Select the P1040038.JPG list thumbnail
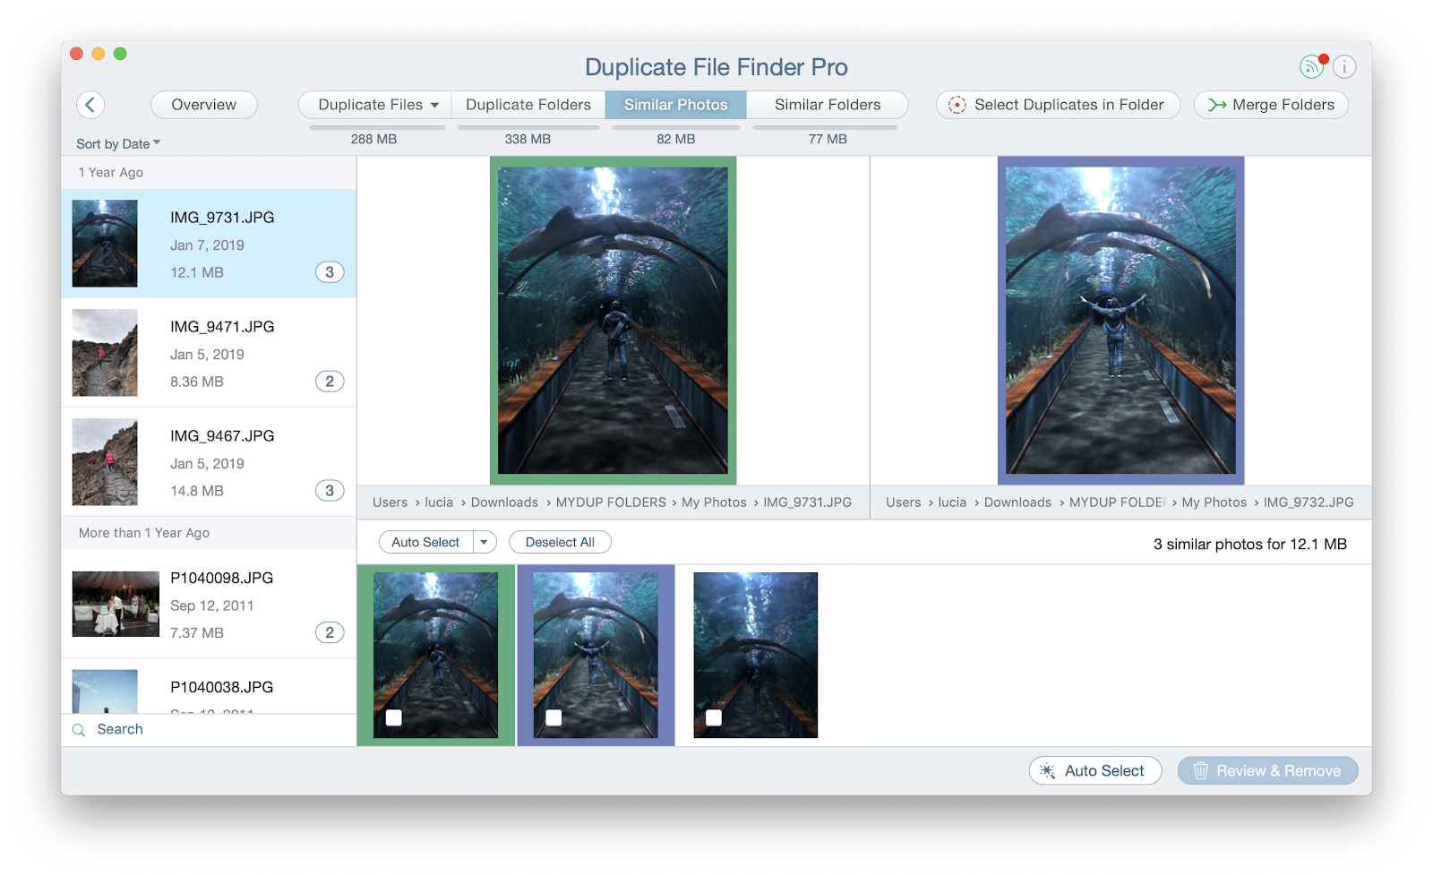Image resolution: width=1433 pixels, height=876 pixels. (105, 691)
